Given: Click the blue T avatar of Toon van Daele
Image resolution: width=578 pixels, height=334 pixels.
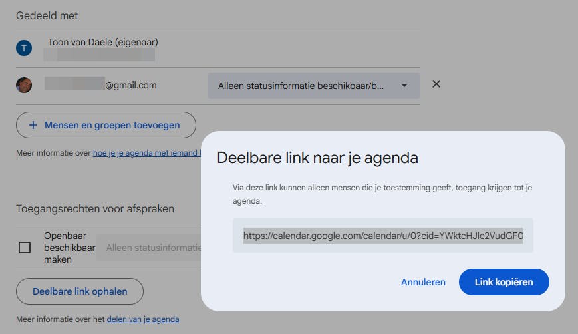Looking at the screenshot, I should tap(24, 48).
